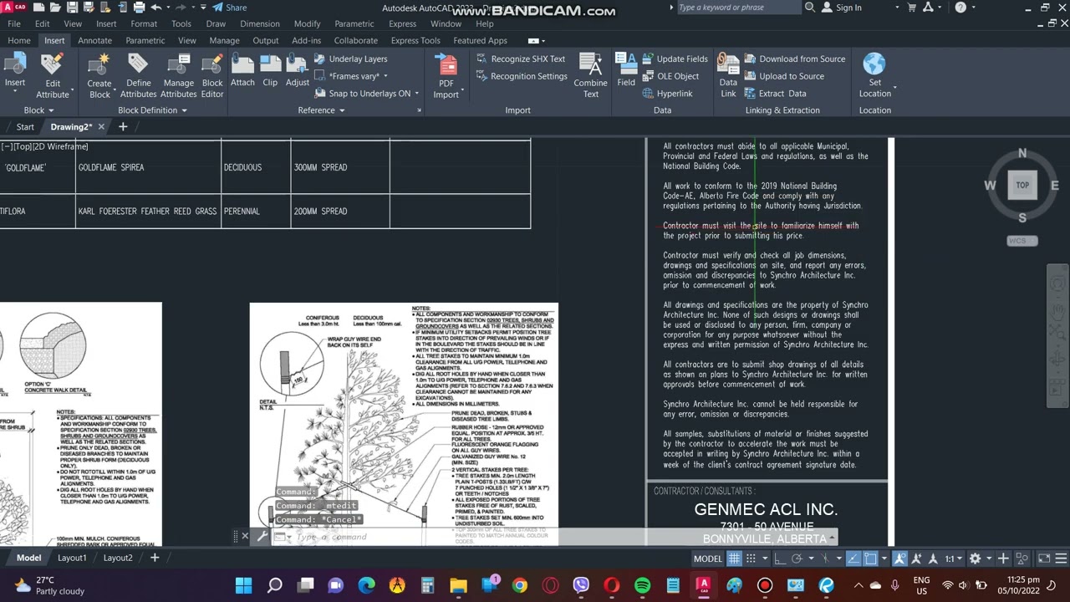Screen dimensions: 1070x602
Task: Toggle object snap tracking in status bar
Action: click(853, 559)
